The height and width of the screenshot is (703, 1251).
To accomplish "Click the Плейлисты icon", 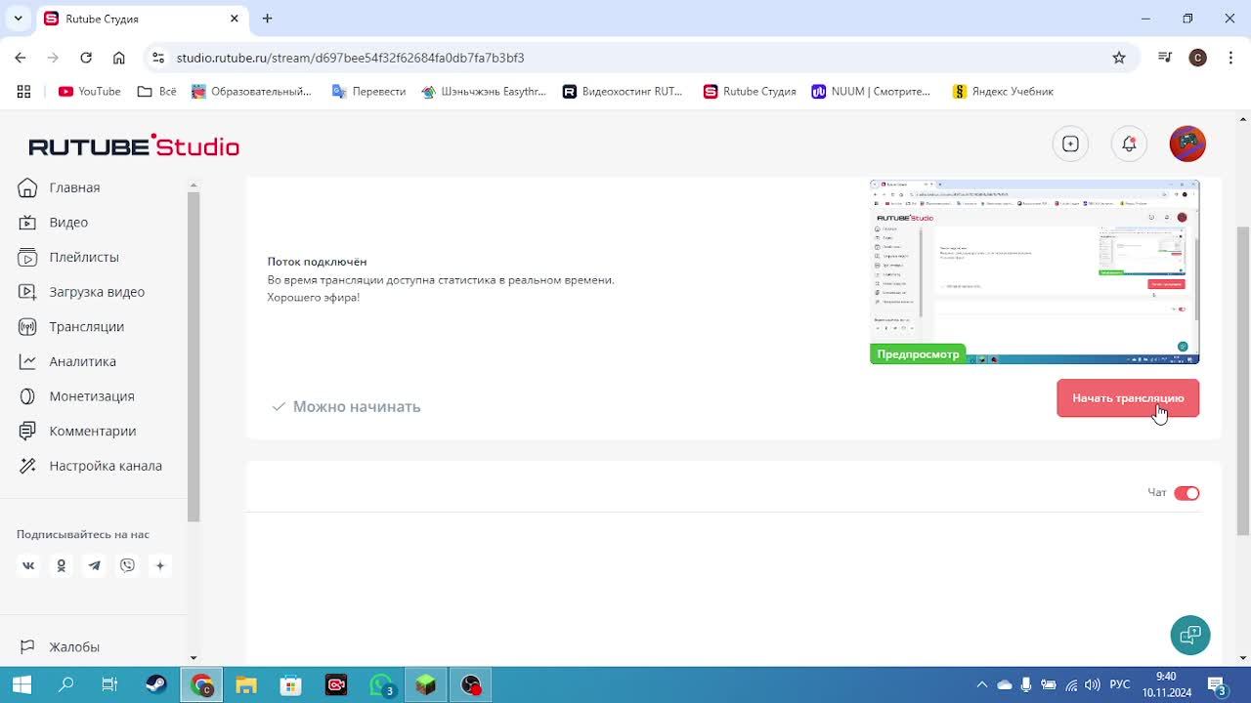I will (28, 257).
